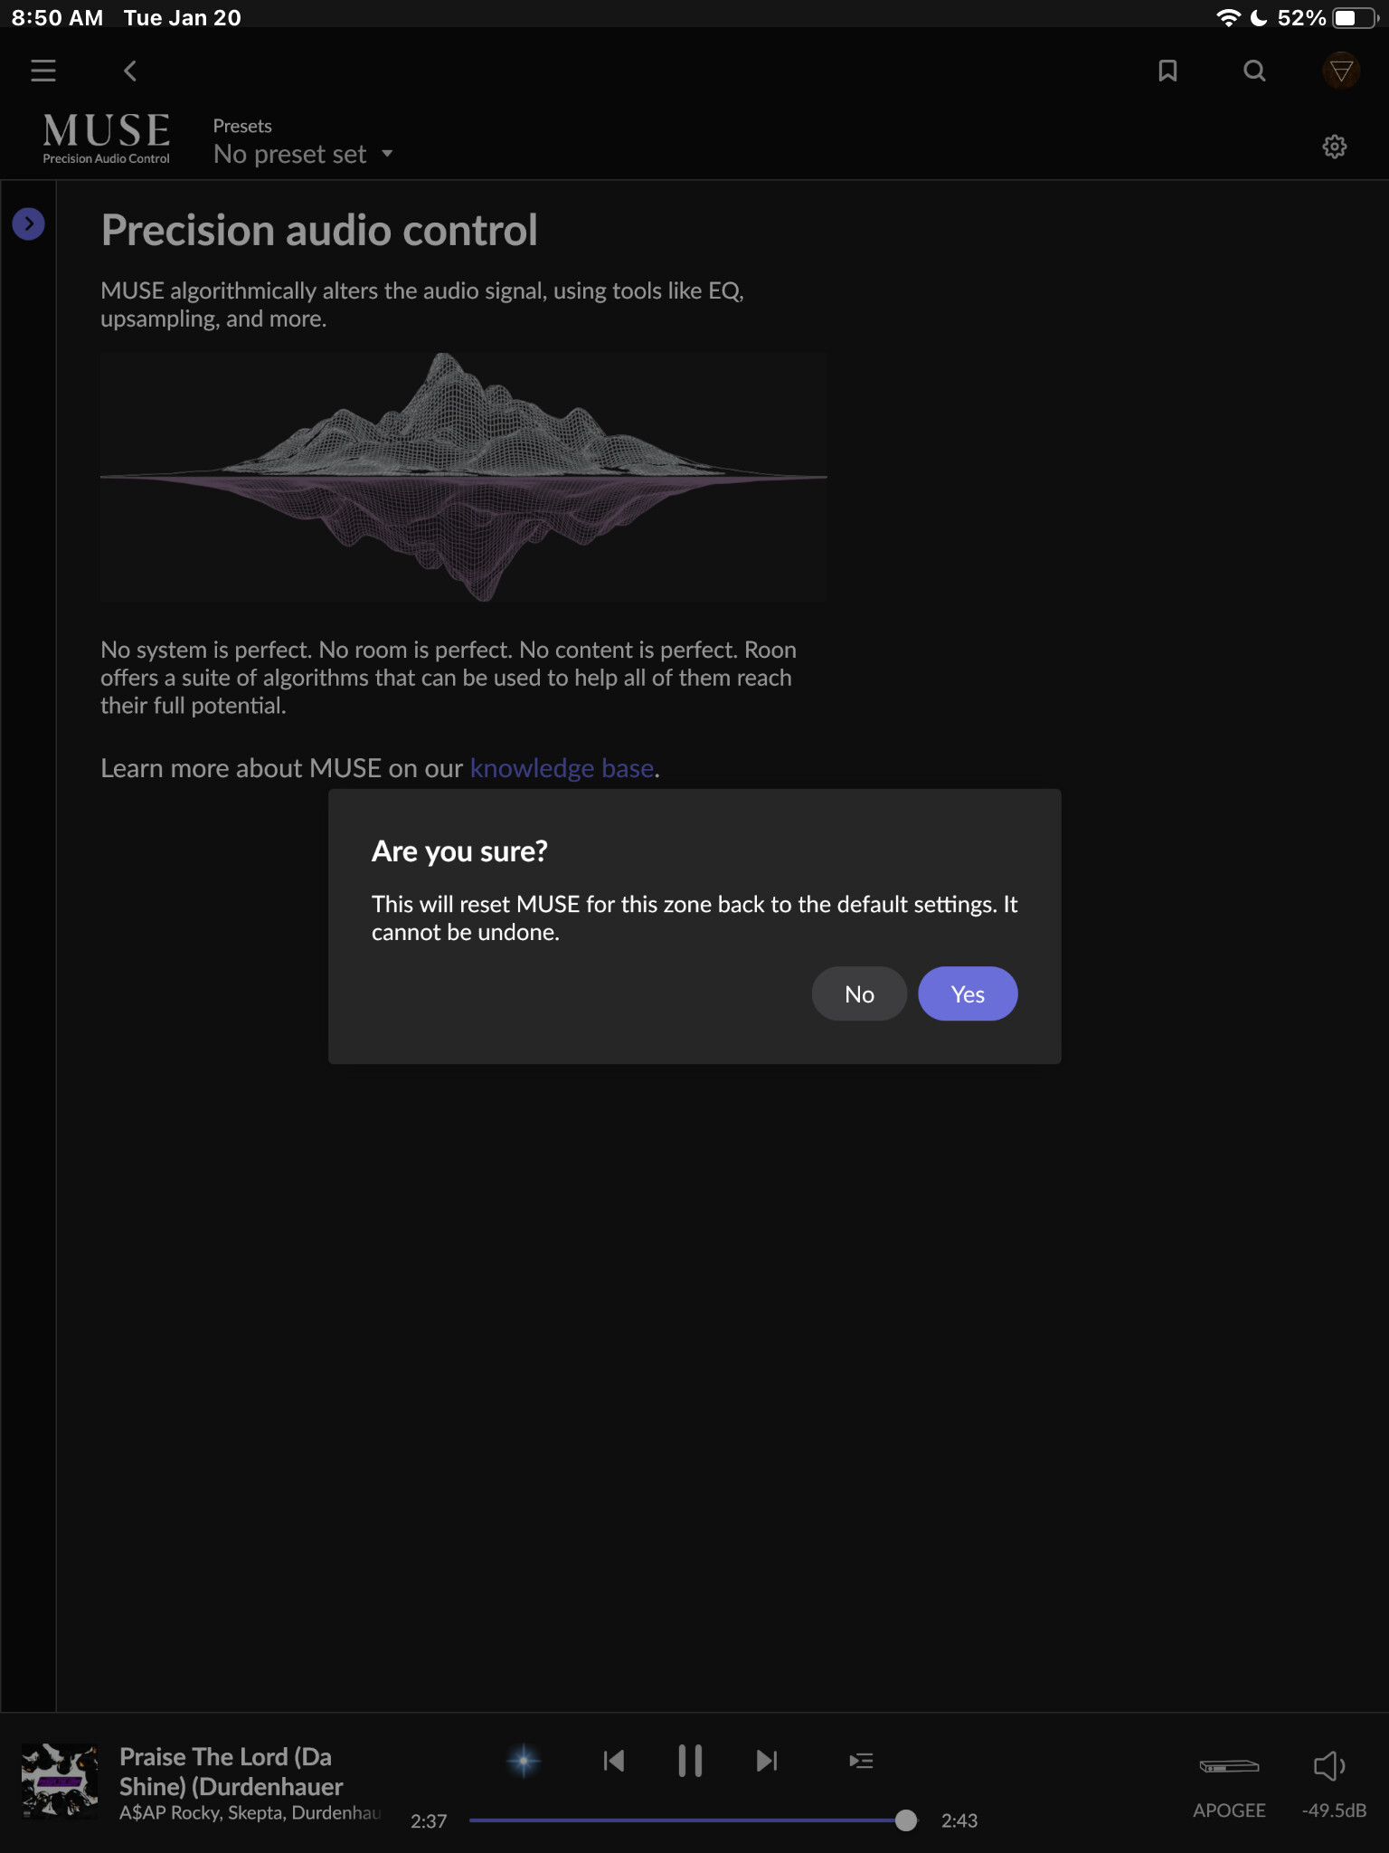Click the track progress slider handle
The height and width of the screenshot is (1853, 1389).
click(905, 1820)
